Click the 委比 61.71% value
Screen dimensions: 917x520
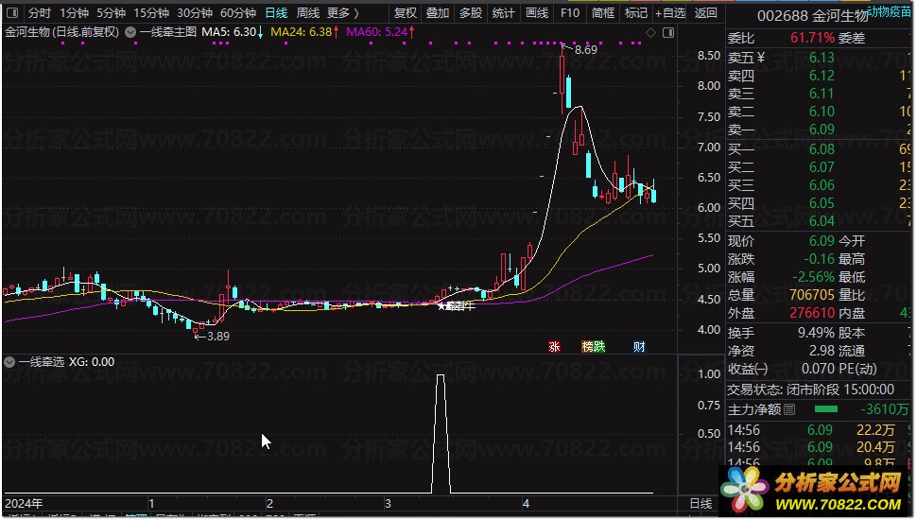812,39
